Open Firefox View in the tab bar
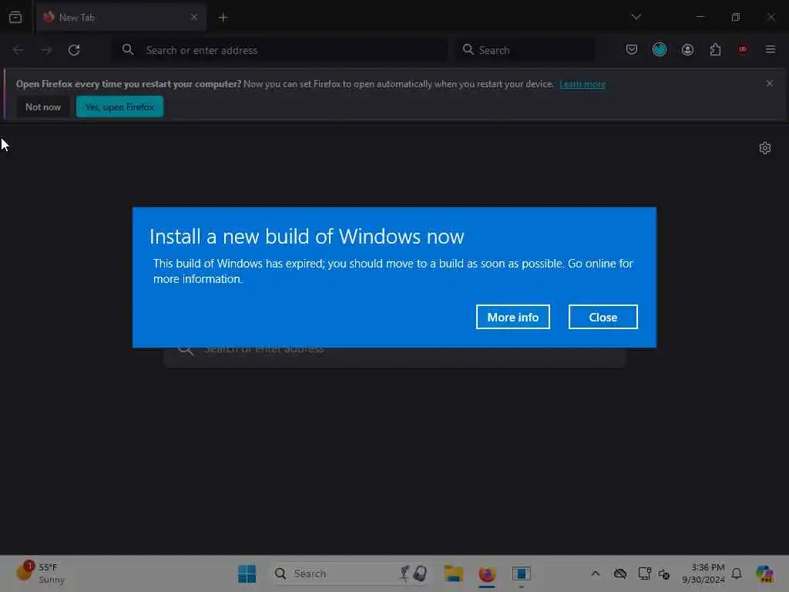The image size is (789, 592). 15,17
